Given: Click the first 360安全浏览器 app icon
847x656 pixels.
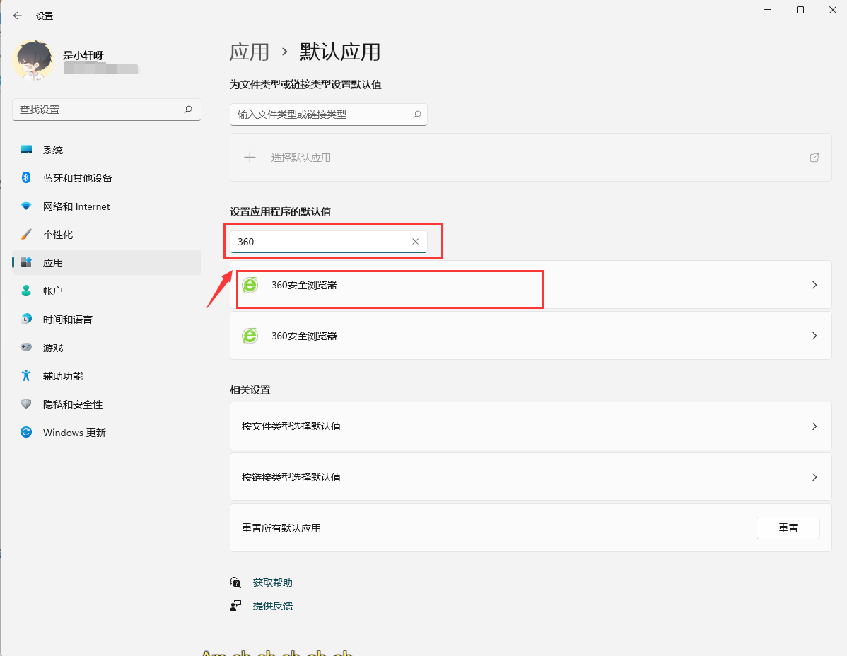Looking at the screenshot, I should [250, 285].
